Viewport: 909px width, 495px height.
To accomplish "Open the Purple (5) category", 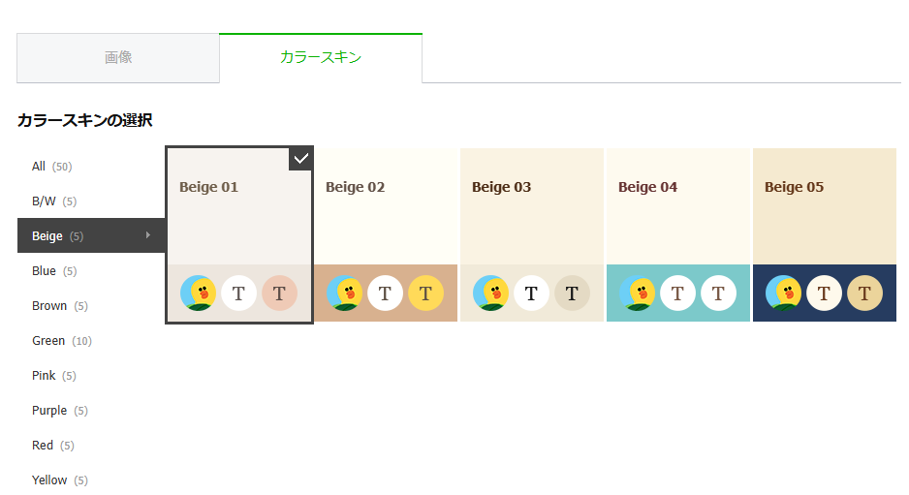I will [60, 411].
